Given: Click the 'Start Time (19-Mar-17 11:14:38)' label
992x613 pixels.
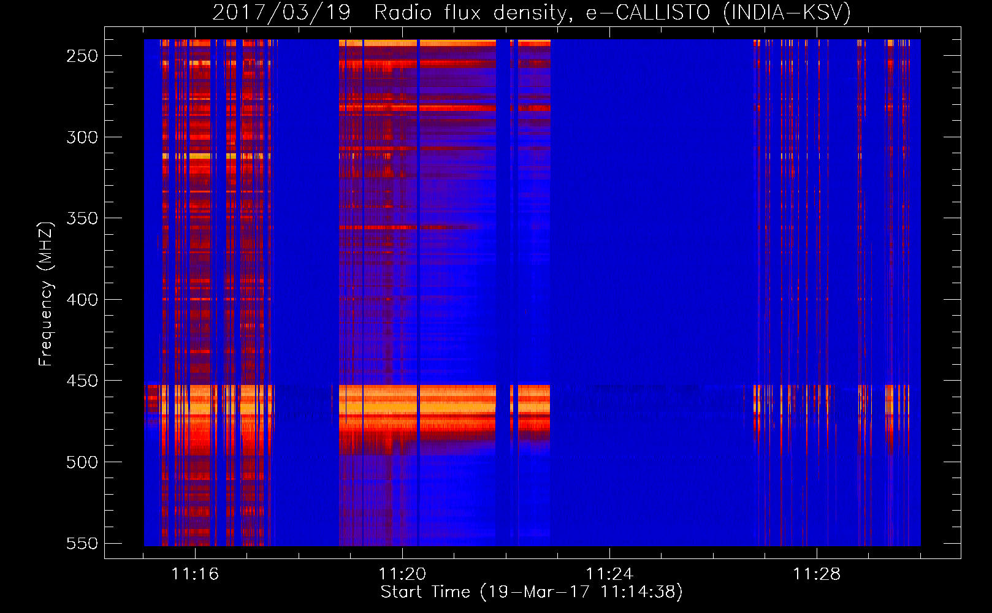Looking at the screenshot, I should (532, 592).
